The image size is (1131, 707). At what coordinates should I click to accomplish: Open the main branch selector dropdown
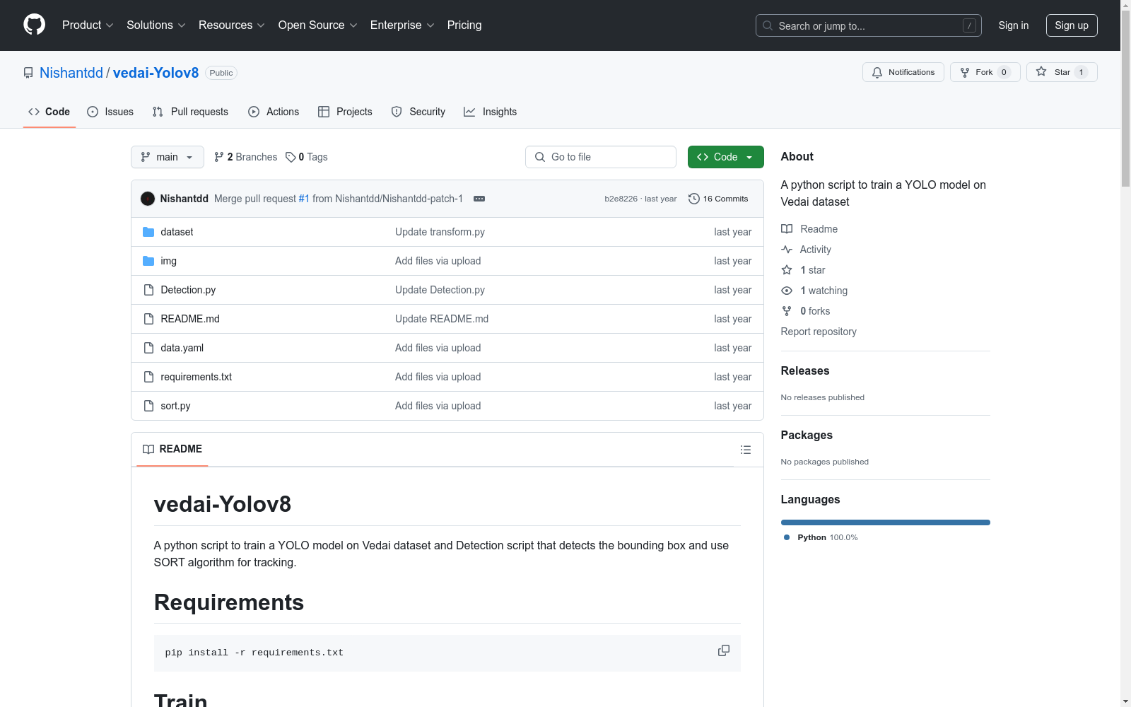pyautogui.click(x=168, y=157)
